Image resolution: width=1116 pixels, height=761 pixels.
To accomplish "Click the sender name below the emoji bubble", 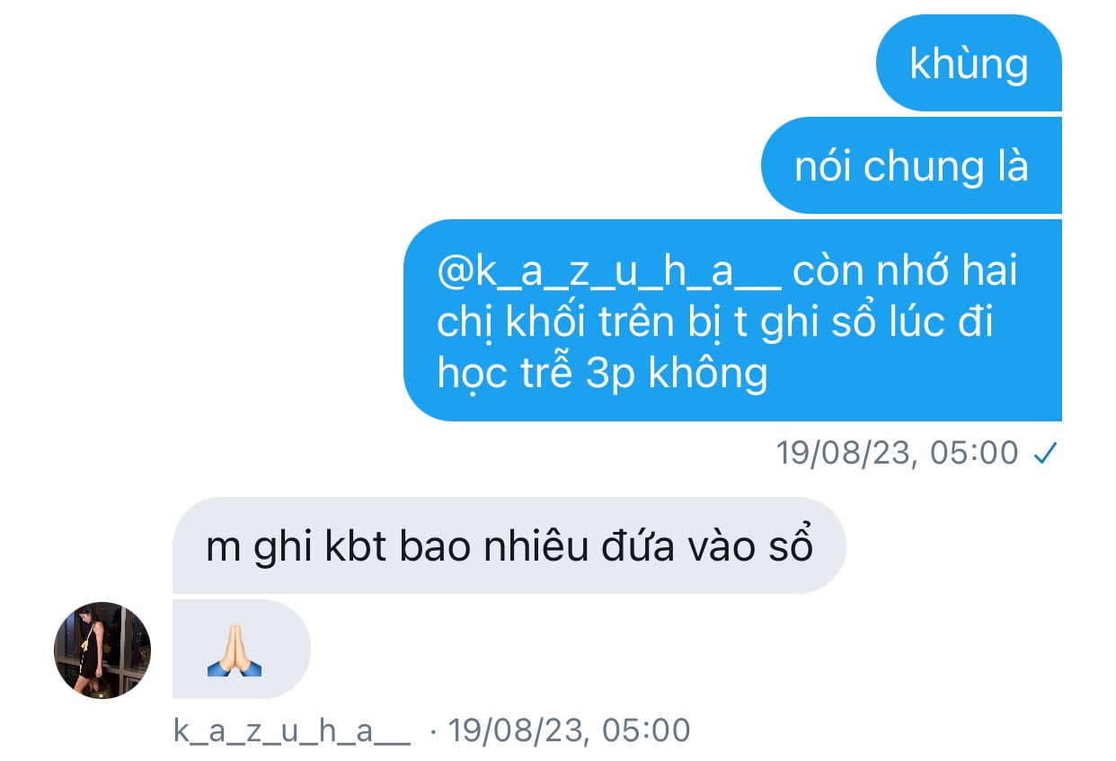I will coord(292,730).
